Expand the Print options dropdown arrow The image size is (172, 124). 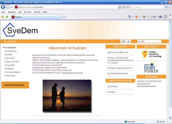[x=147, y=17]
